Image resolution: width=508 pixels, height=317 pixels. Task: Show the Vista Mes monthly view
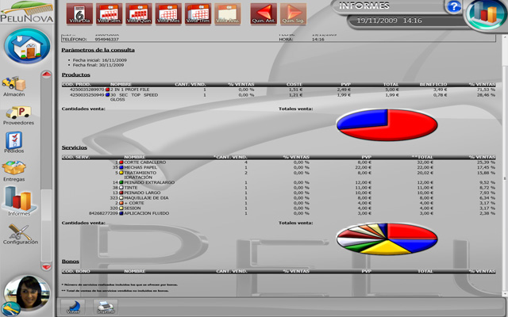tap(168, 14)
